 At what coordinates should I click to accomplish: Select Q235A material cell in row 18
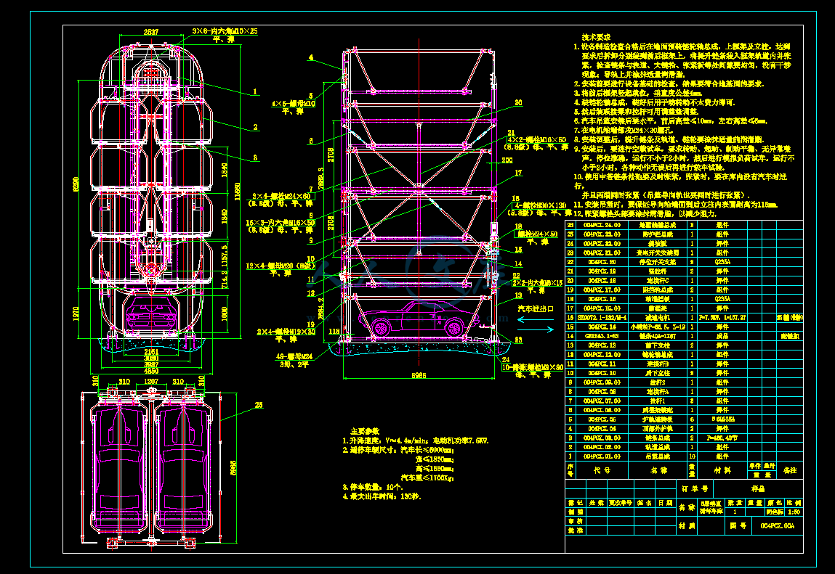tap(722, 299)
